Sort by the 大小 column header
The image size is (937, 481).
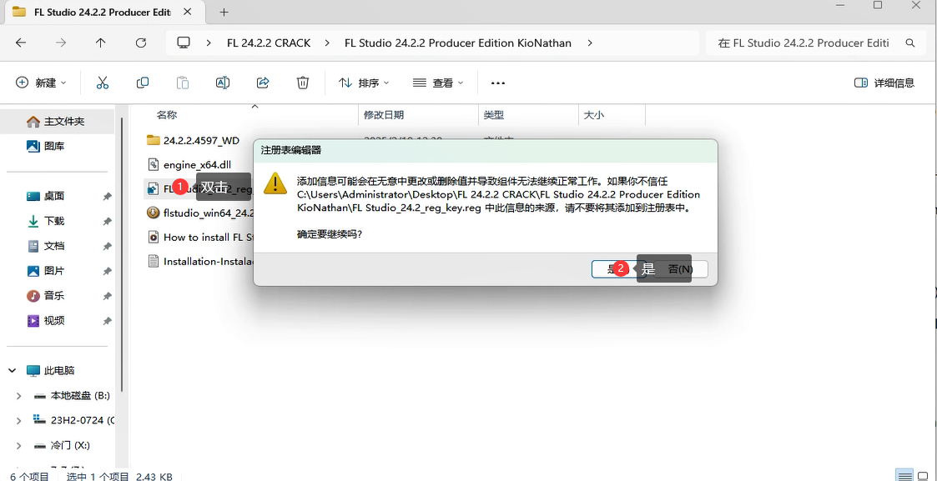pyautogui.click(x=593, y=115)
